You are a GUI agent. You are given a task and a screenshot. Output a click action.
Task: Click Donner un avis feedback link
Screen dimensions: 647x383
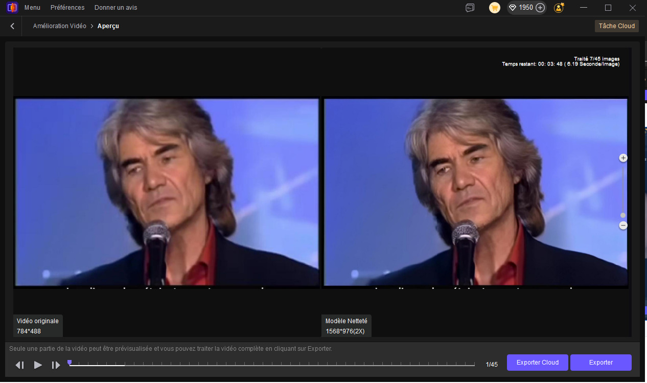115,8
